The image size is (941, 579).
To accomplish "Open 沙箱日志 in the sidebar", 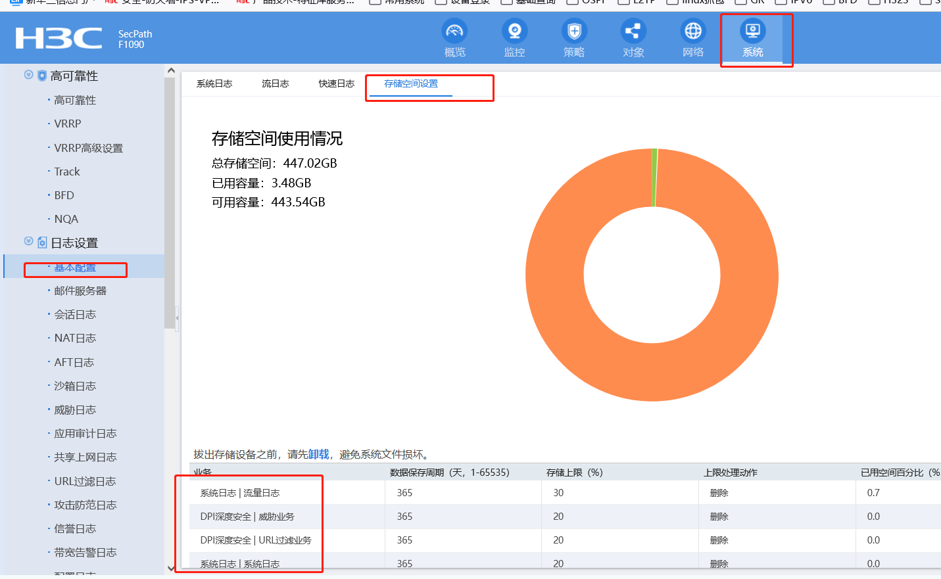I will [x=75, y=386].
